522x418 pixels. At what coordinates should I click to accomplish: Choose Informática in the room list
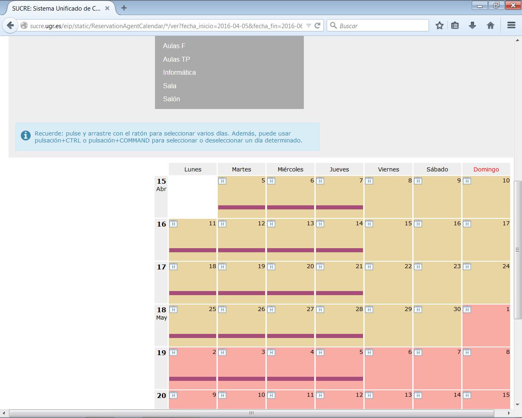coord(179,72)
